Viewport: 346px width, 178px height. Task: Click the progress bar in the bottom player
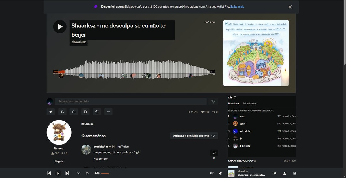click(155, 173)
